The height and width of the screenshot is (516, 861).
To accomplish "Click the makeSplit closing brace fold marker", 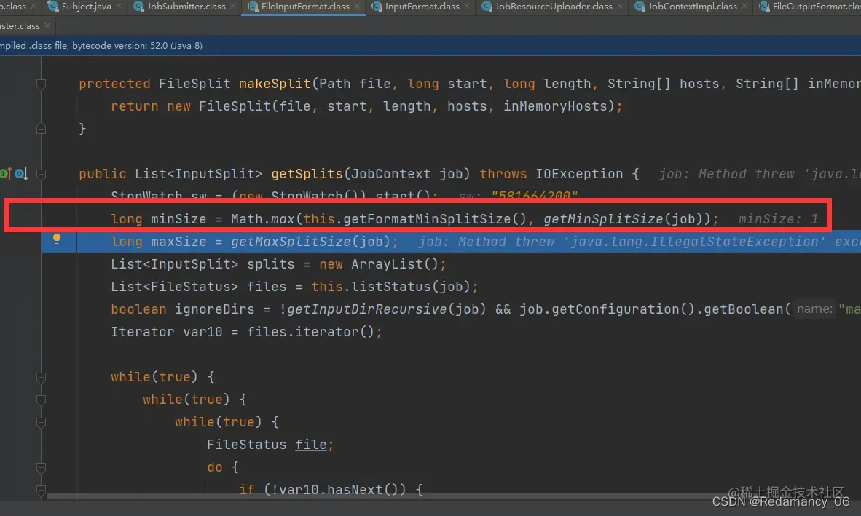I will [x=41, y=129].
